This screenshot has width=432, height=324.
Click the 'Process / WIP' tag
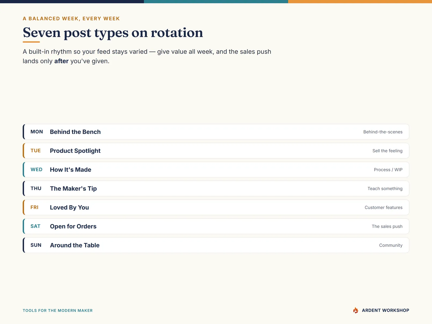point(388,170)
